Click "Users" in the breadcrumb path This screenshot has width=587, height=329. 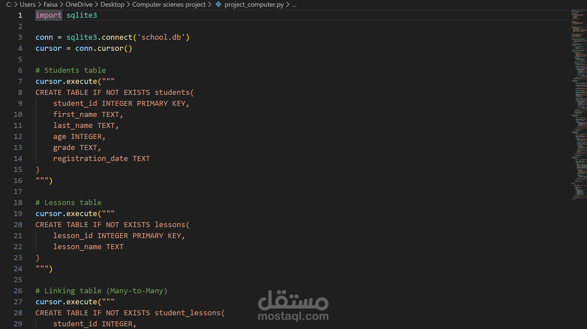point(27,4)
